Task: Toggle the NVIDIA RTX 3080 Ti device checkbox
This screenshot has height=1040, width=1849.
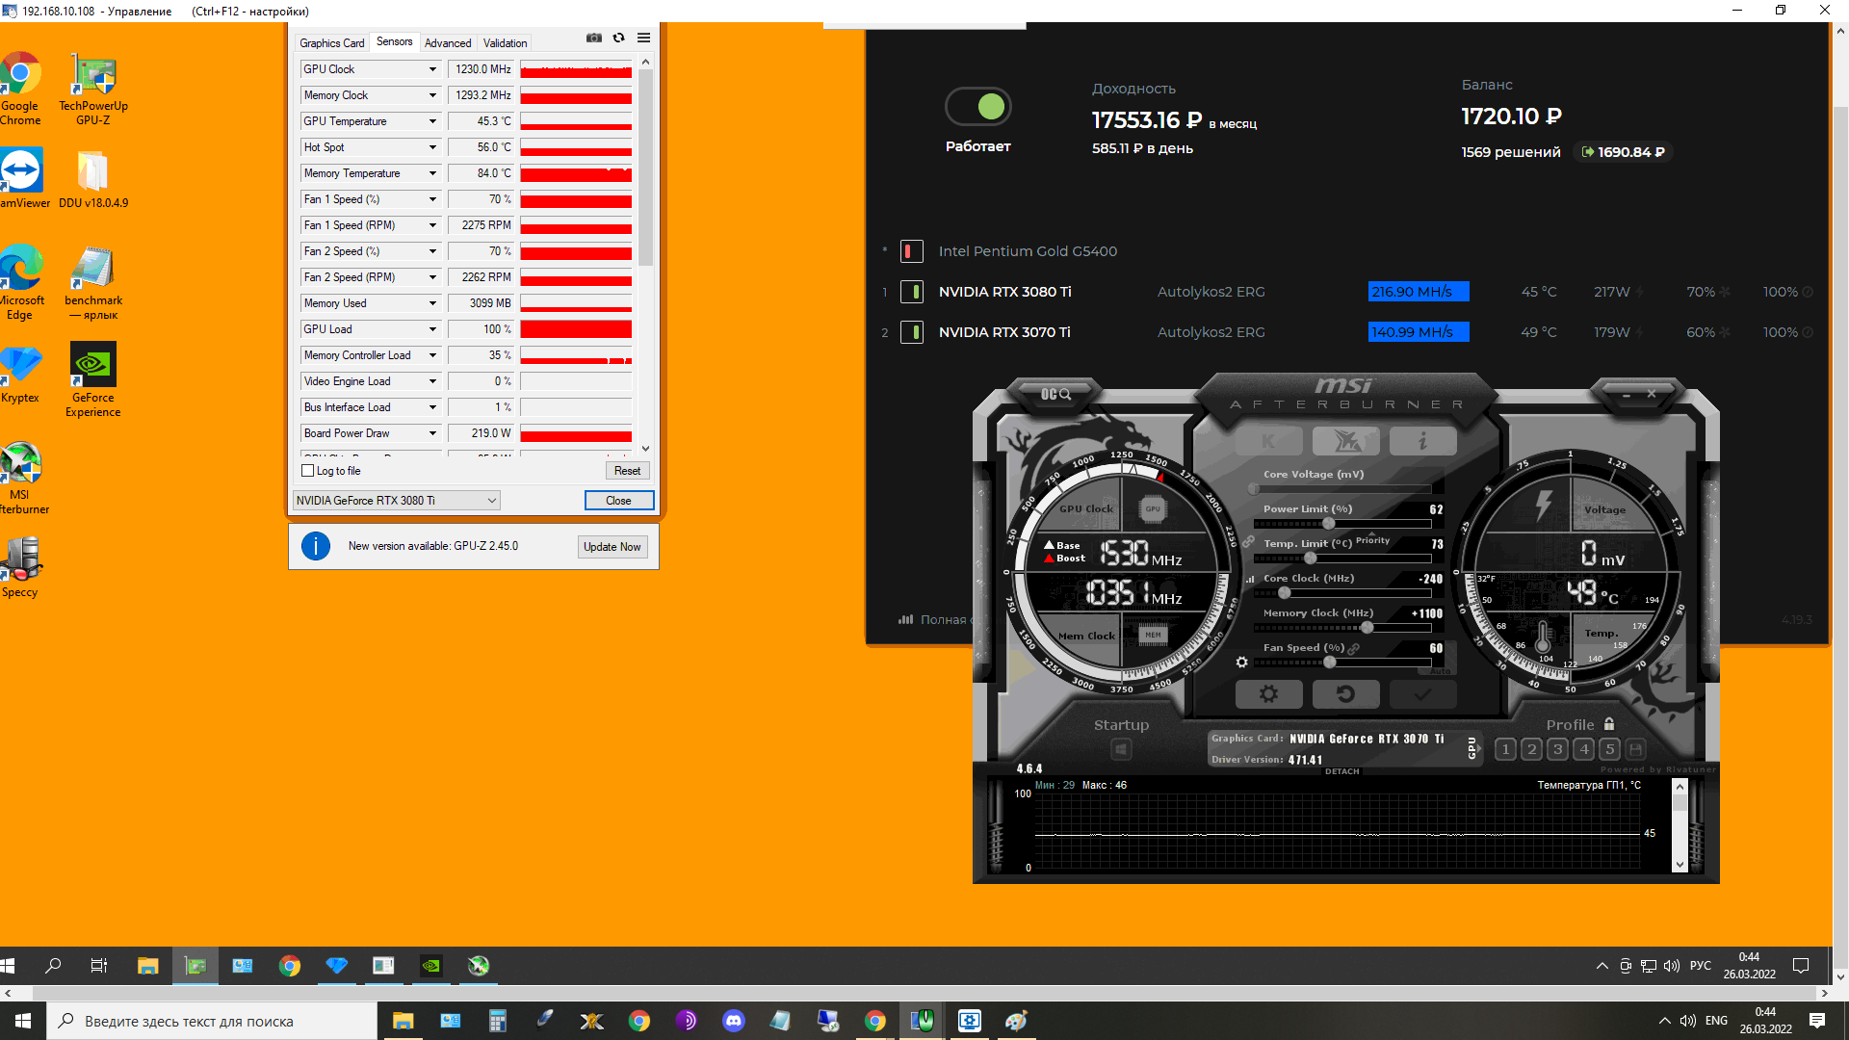Action: (x=911, y=292)
